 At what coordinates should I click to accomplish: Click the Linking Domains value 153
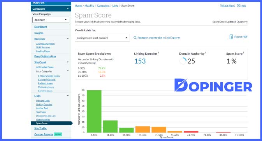140,61
